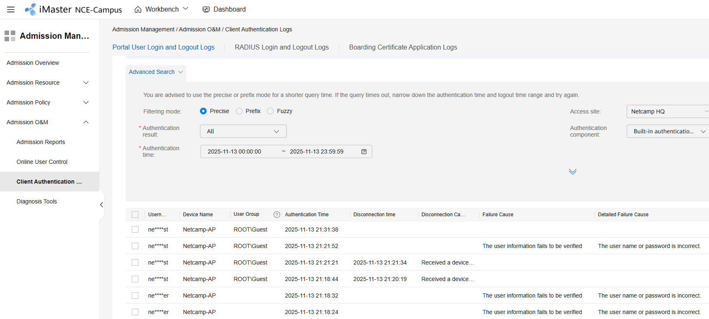The image size is (709, 319).
Task: Click the authentication start time field
Action: pyautogui.click(x=234, y=151)
